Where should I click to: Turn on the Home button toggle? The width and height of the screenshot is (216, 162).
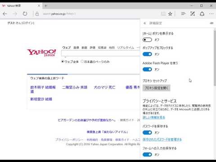147,40
